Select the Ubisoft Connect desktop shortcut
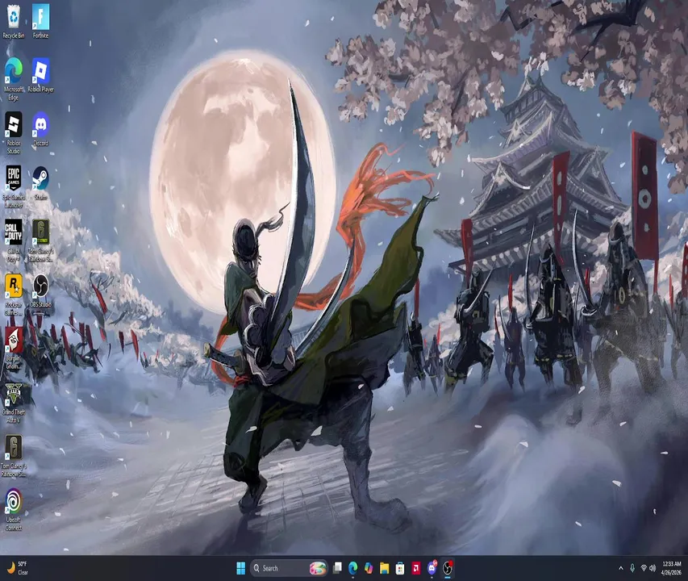The image size is (688, 581). click(x=14, y=510)
